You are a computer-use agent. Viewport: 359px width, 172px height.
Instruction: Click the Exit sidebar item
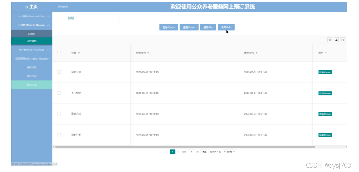pyautogui.click(x=32, y=85)
